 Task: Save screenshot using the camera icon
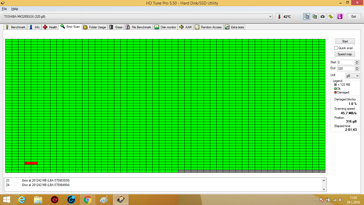point(323,17)
